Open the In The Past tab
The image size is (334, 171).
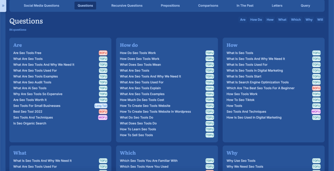click(245, 6)
